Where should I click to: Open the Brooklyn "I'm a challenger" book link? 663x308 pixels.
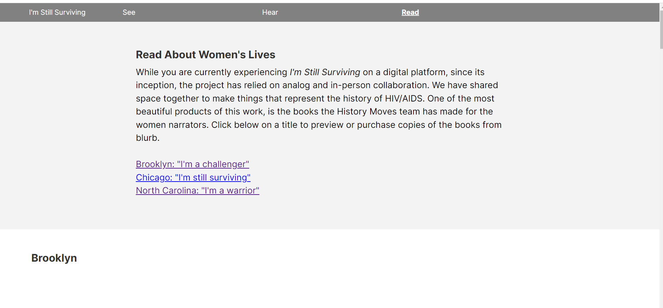coord(192,164)
